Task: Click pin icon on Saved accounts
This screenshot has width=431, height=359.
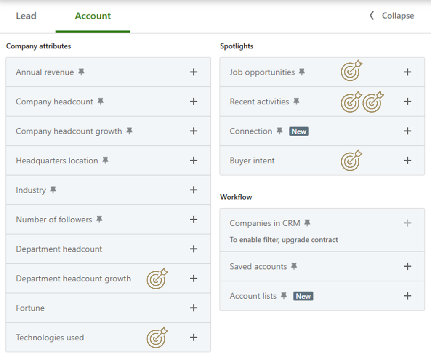Action: point(294,266)
